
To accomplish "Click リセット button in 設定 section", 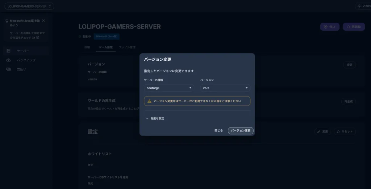I will click(345, 132).
